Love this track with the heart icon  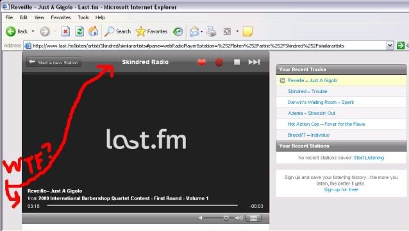201,62
